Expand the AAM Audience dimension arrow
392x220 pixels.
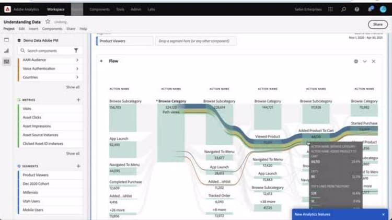click(x=77, y=60)
